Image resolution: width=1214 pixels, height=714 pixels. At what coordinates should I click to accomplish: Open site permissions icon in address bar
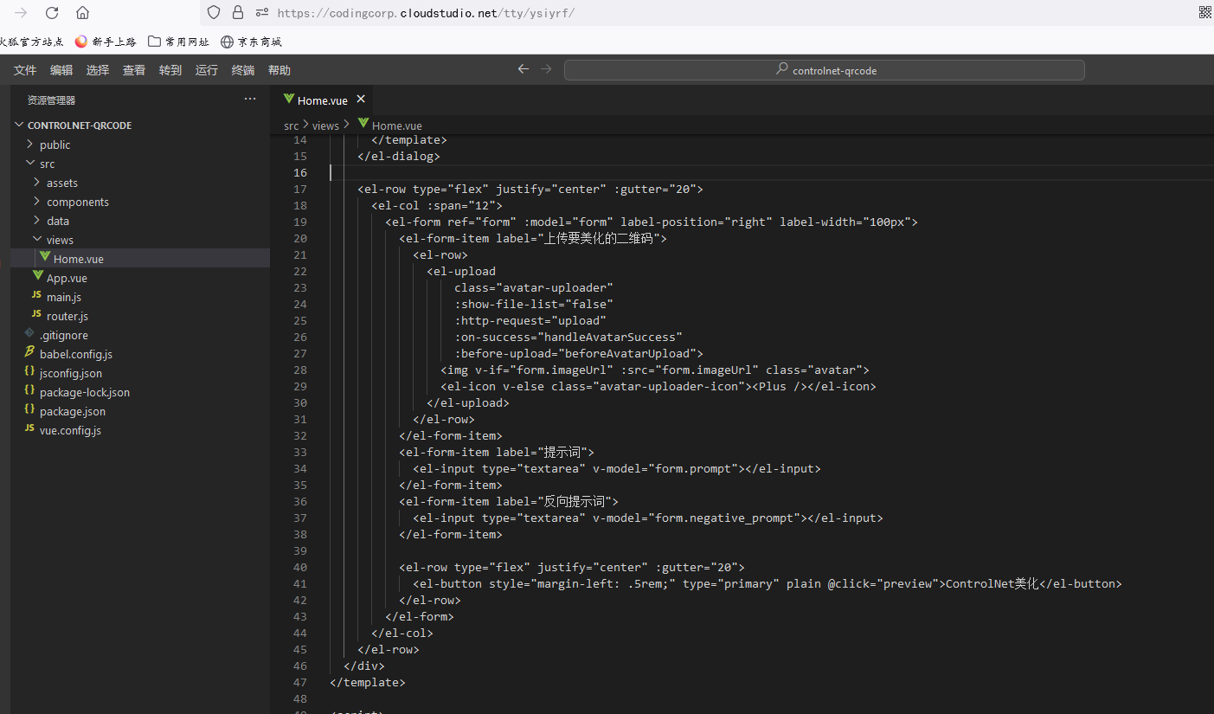[262, 13]
